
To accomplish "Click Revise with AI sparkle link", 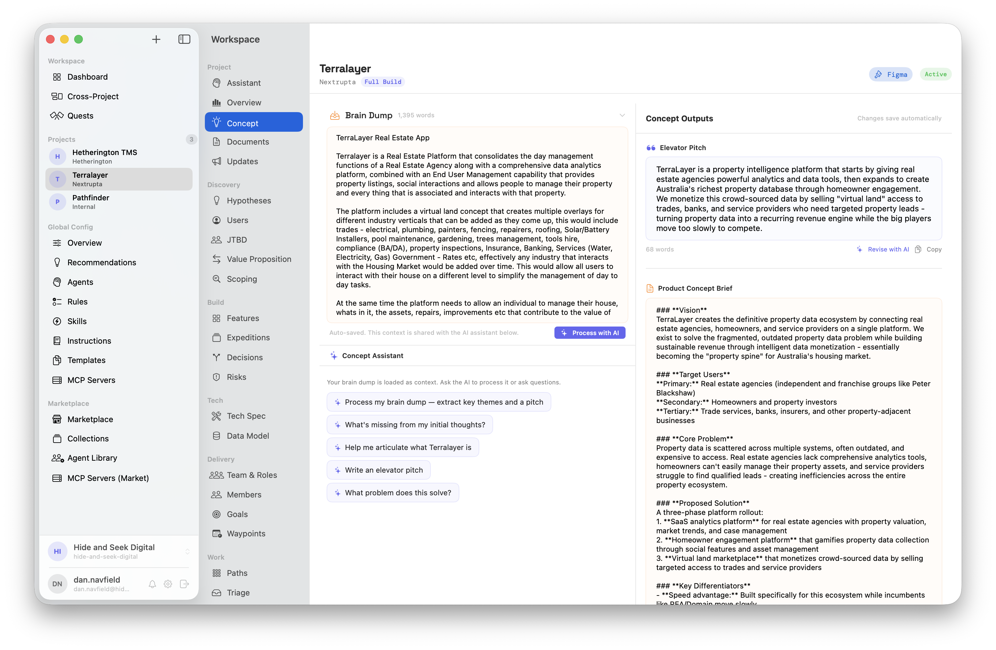I will coord(883,249).
